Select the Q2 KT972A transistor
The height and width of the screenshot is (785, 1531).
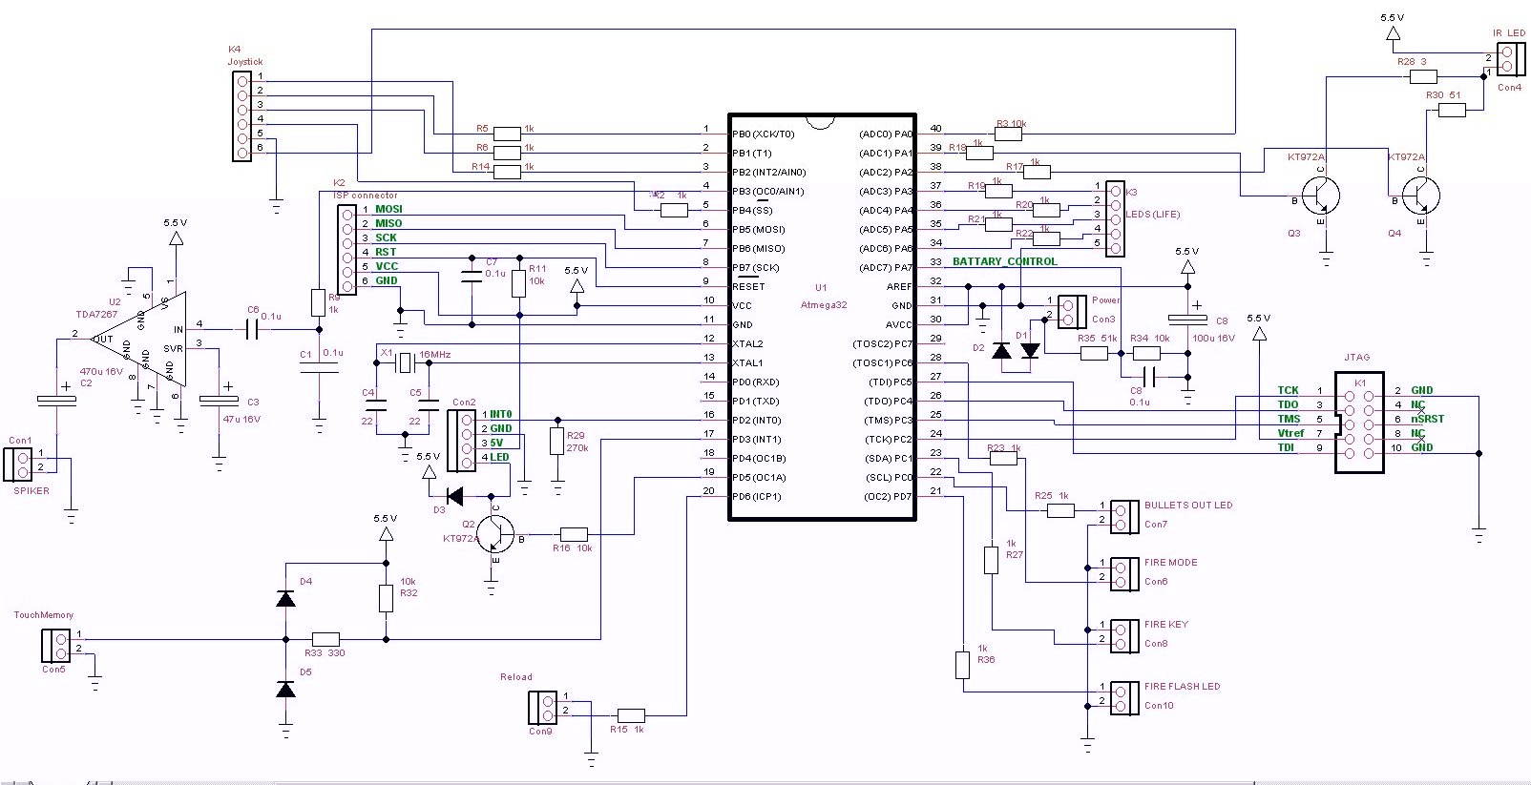[493, 534]
